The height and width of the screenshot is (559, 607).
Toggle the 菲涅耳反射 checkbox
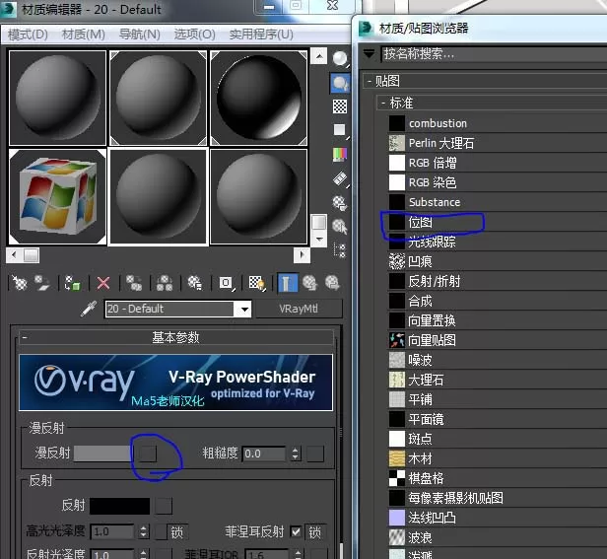coord(296,531)
